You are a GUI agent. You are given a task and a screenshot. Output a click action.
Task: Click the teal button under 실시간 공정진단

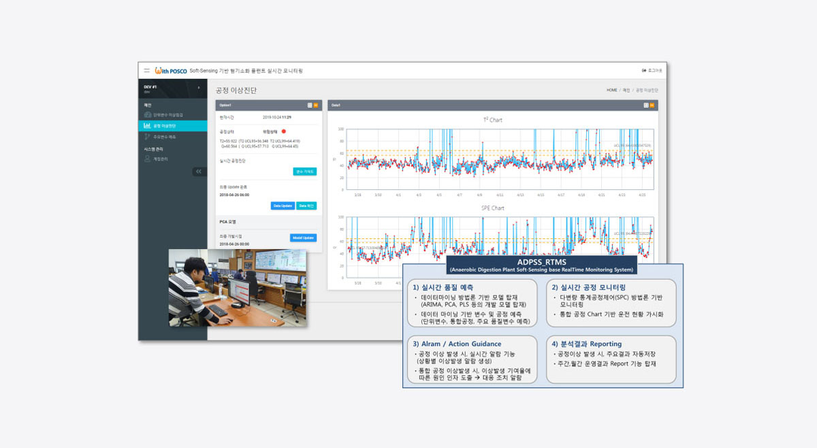click(304, 172)
